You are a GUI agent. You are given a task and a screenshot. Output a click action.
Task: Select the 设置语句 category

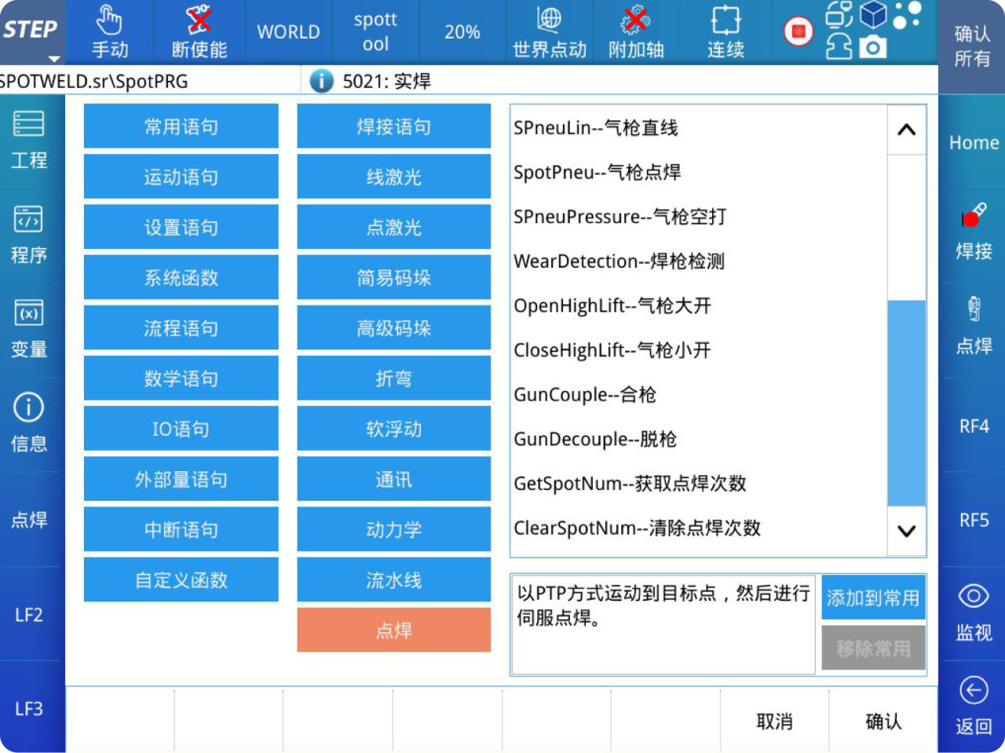[181, 227]
